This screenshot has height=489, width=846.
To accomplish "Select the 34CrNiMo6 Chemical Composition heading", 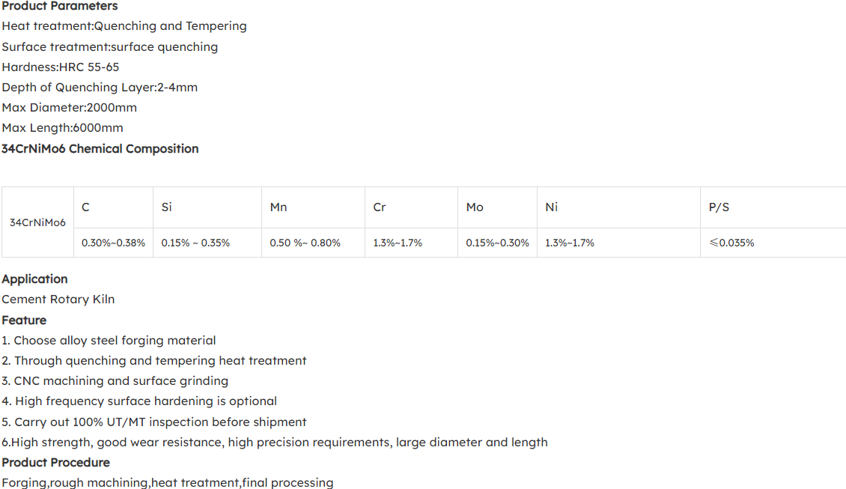I will [x=100, y=148].
